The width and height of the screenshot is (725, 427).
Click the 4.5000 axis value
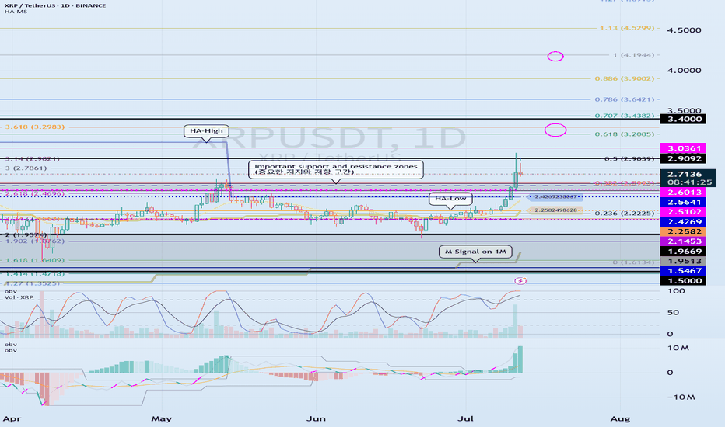coord(684,30)
